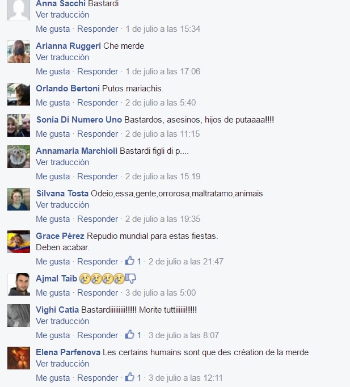Image resolution: width=350 pixels, height=387 pixels.
Task: Open Vighi Catia's profile name link
Action: [x=57, y=310]
